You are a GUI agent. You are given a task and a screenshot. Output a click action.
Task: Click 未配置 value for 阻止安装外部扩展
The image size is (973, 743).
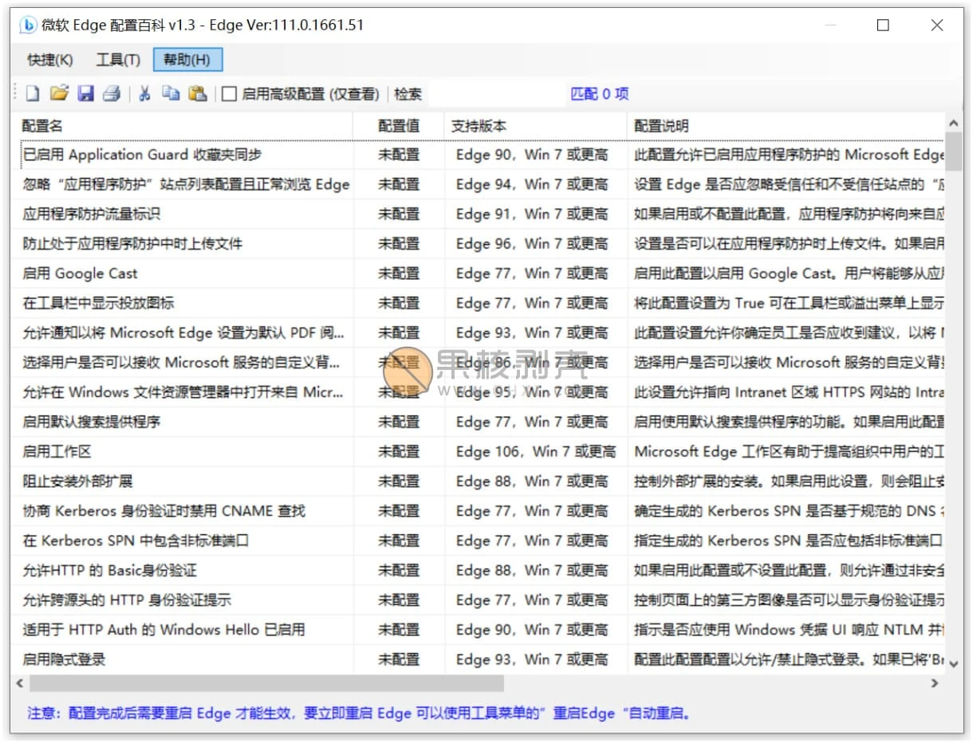(399, 482)
